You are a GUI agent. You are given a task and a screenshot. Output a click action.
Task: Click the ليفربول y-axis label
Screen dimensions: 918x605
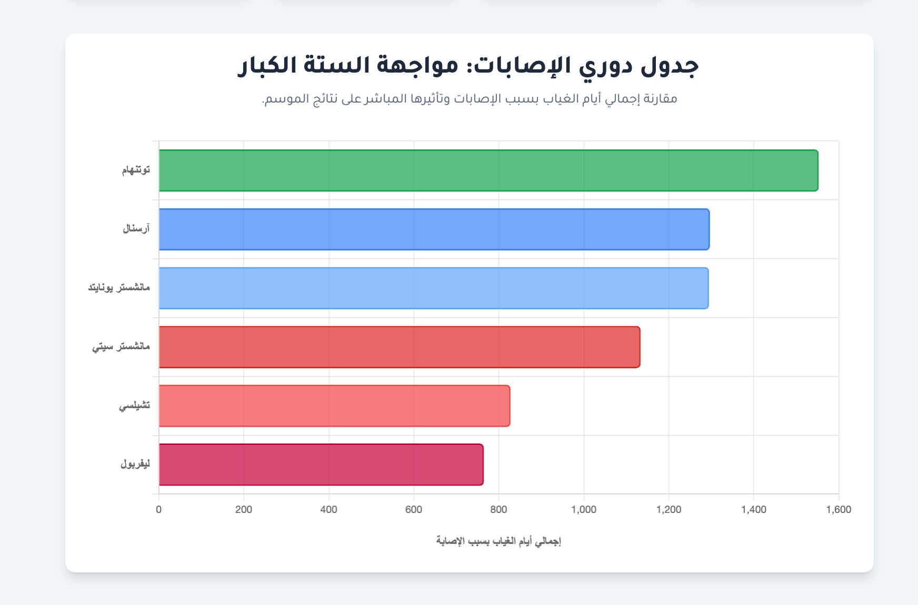tap(135, 465)
